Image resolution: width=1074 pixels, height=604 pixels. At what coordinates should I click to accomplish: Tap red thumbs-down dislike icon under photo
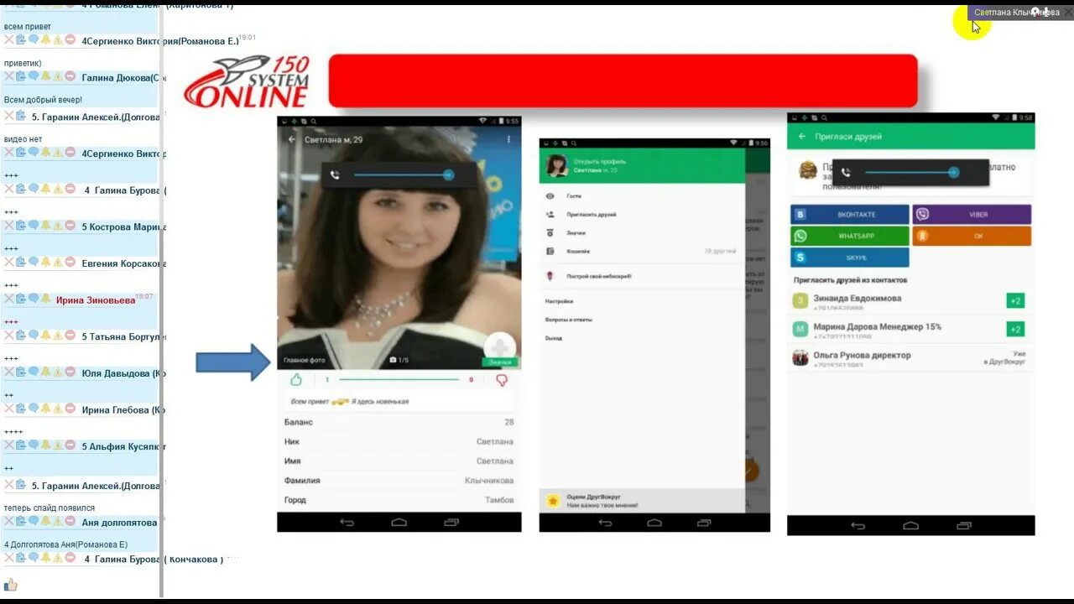tap(502, 380)
